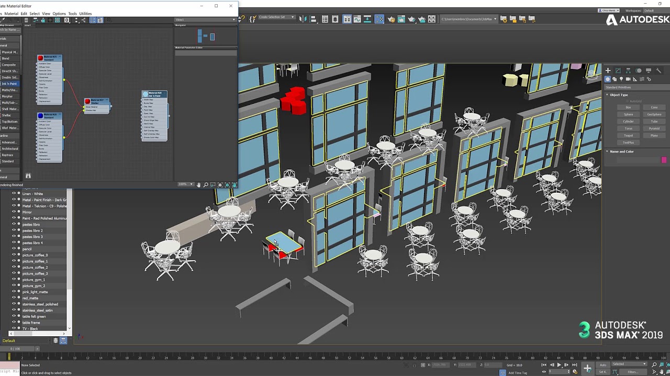Select the Cameras category icon
Image resolution: width=670 pixels, height=376 pixels.
[x=628, y=79]
